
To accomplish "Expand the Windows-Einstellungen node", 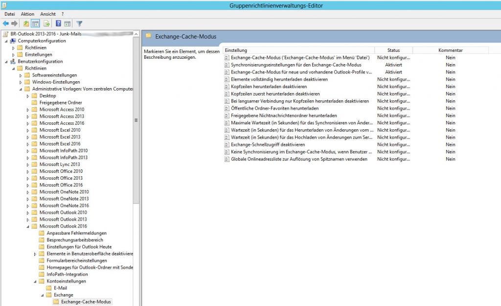I will point(21,82).
